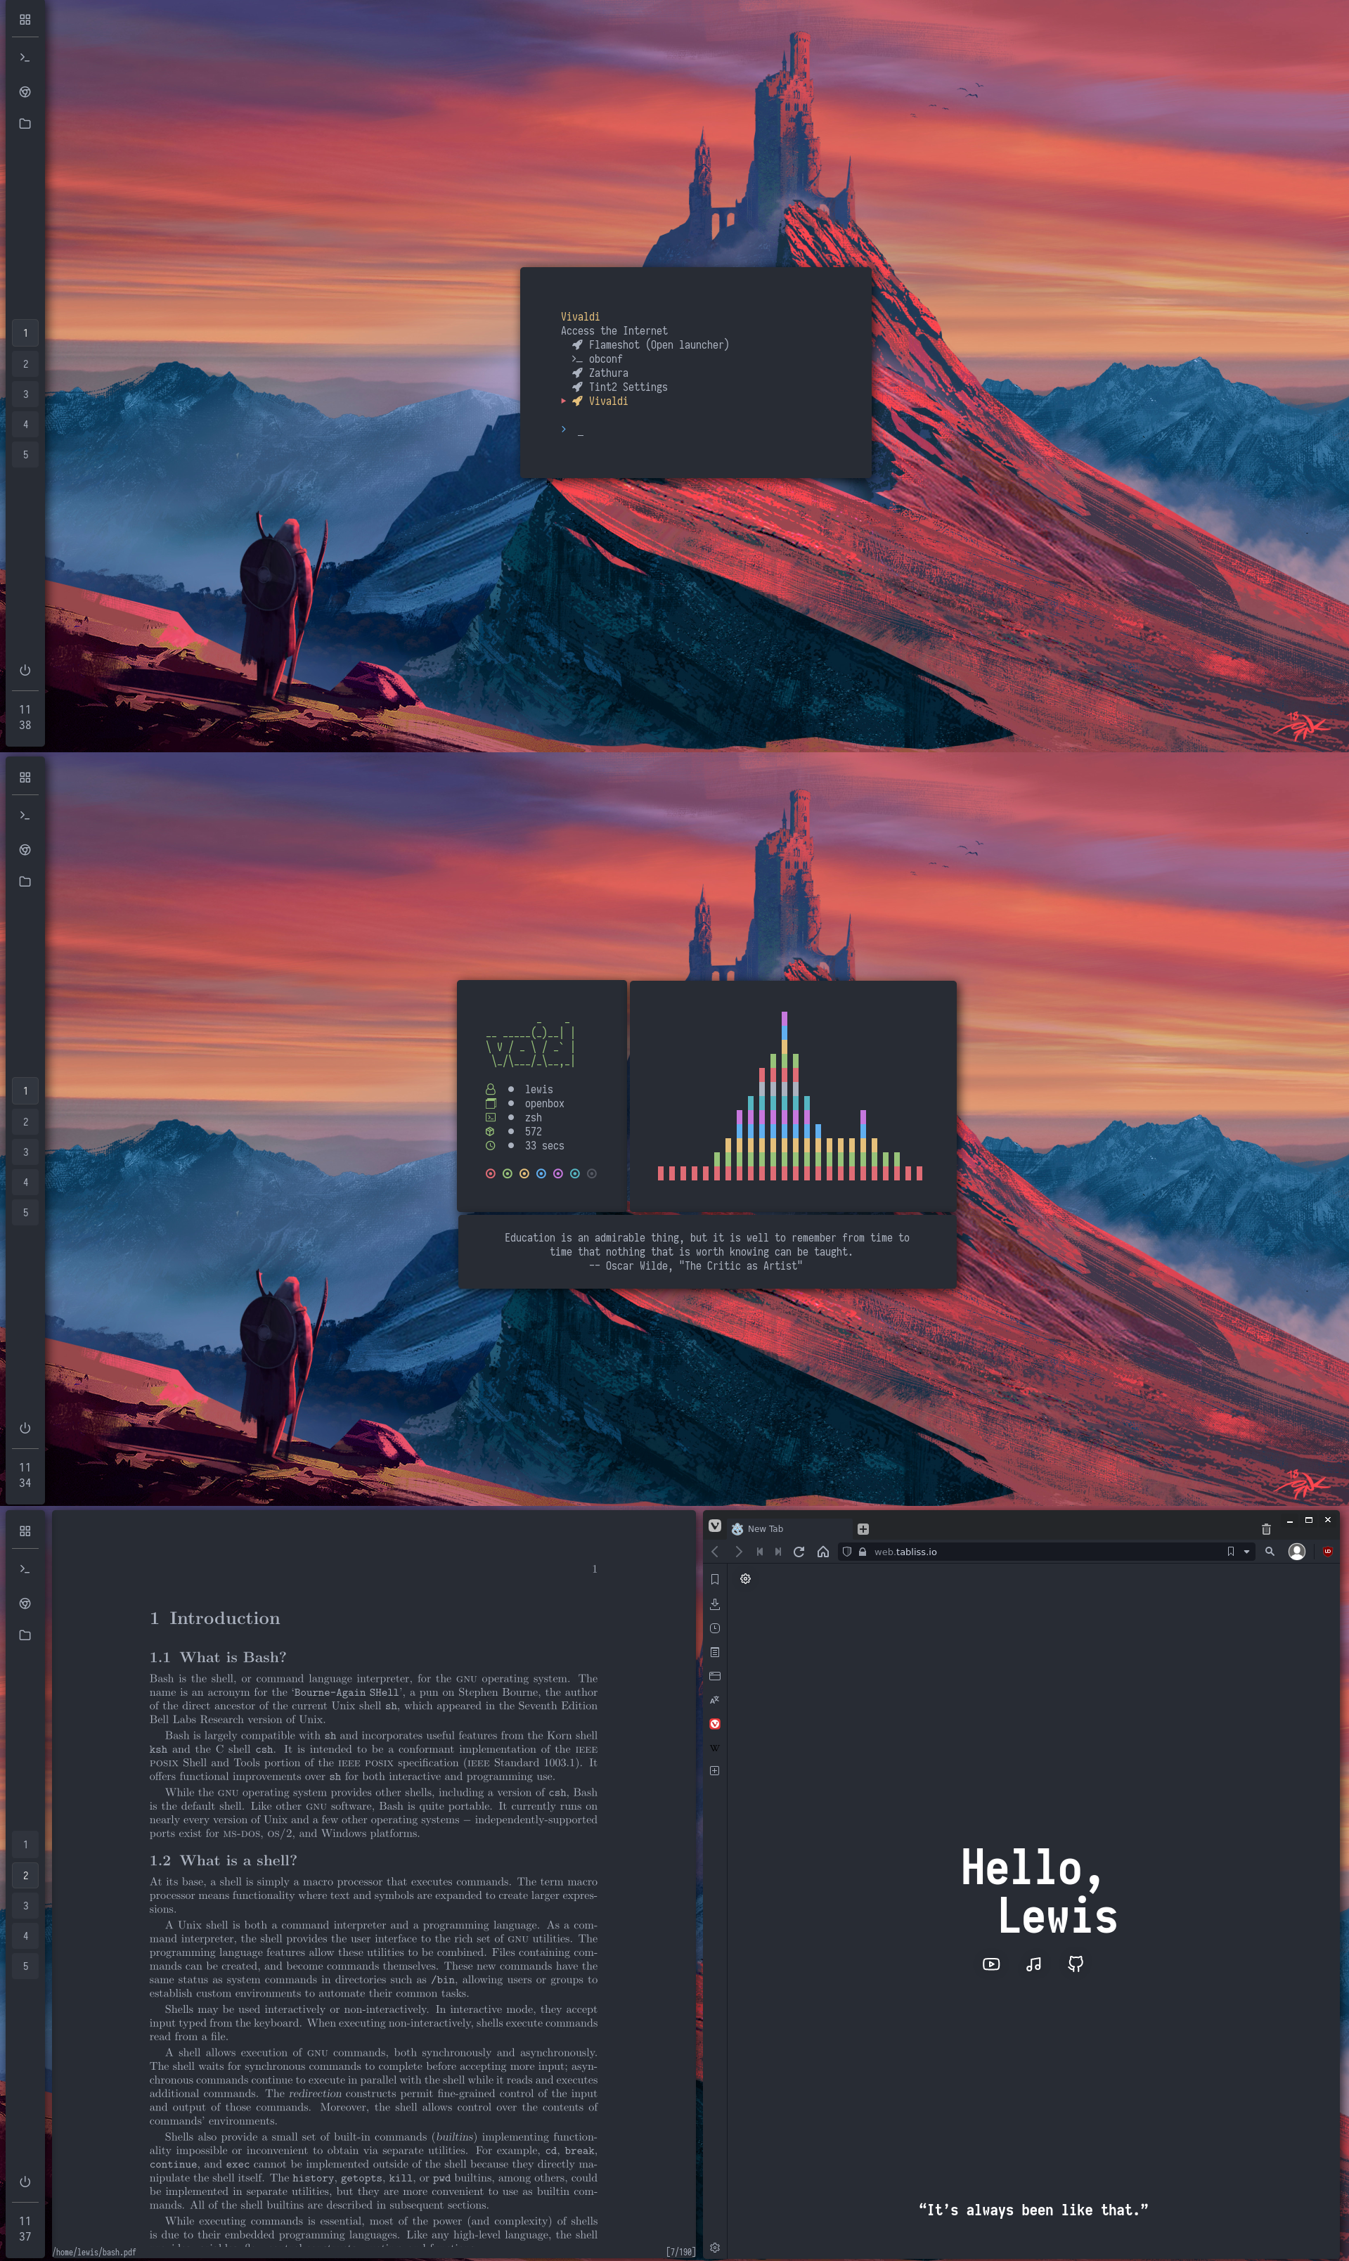
Task: Open file manager on panel showing 11 38
Action: (x=25, y=124)
